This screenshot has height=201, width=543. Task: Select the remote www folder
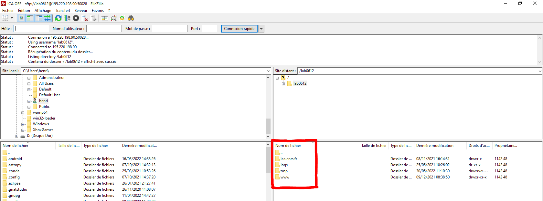pyautogui.click(x=285, y=177)
